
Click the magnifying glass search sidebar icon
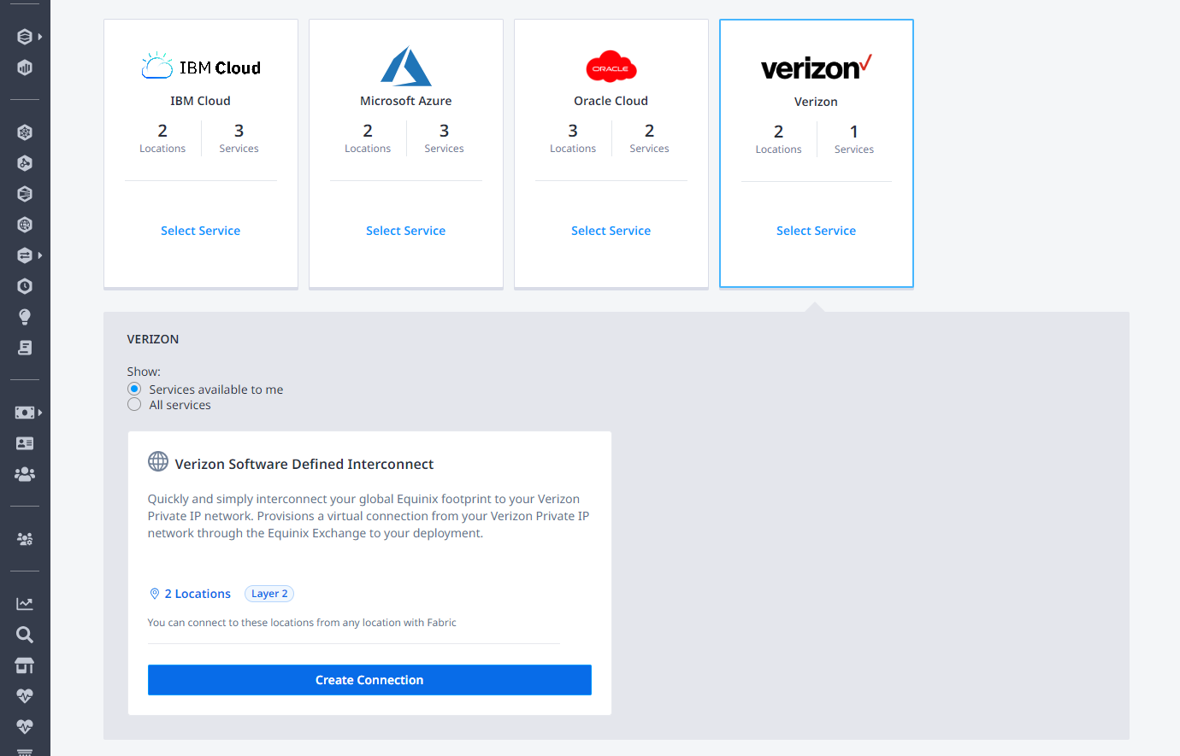click(25, 635)
